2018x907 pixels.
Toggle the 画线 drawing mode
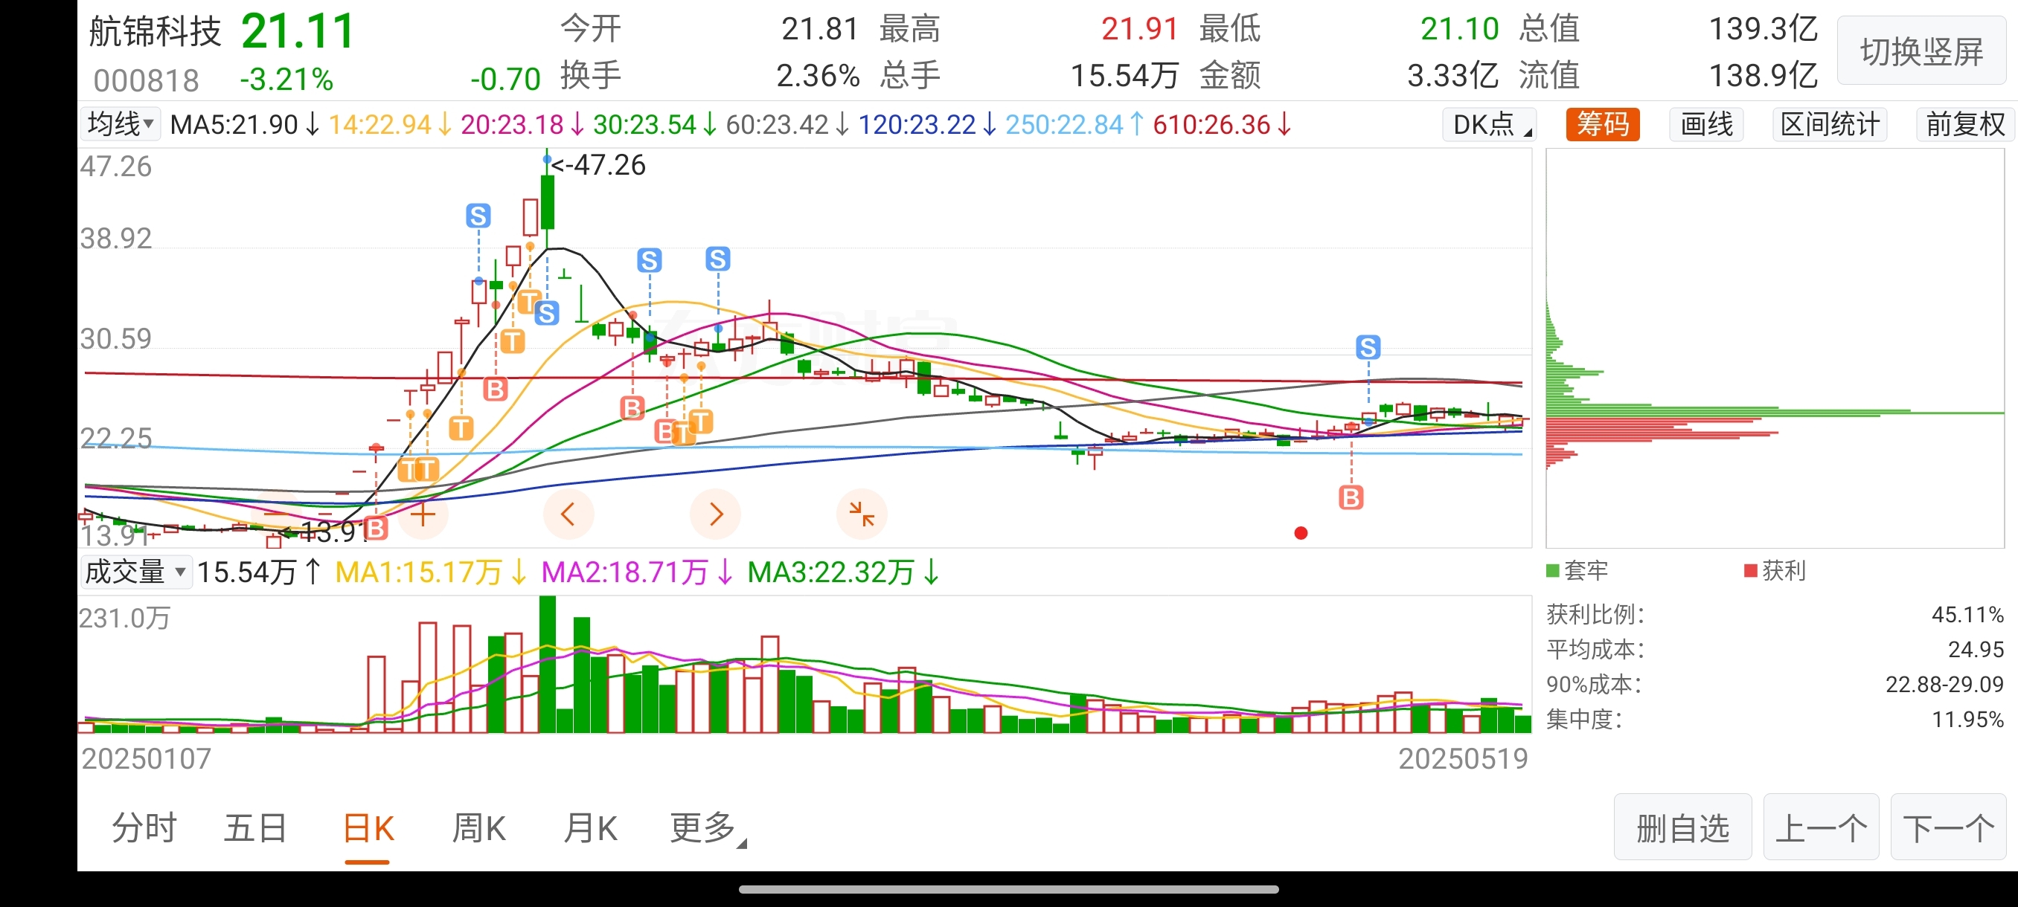(1706, 124)
